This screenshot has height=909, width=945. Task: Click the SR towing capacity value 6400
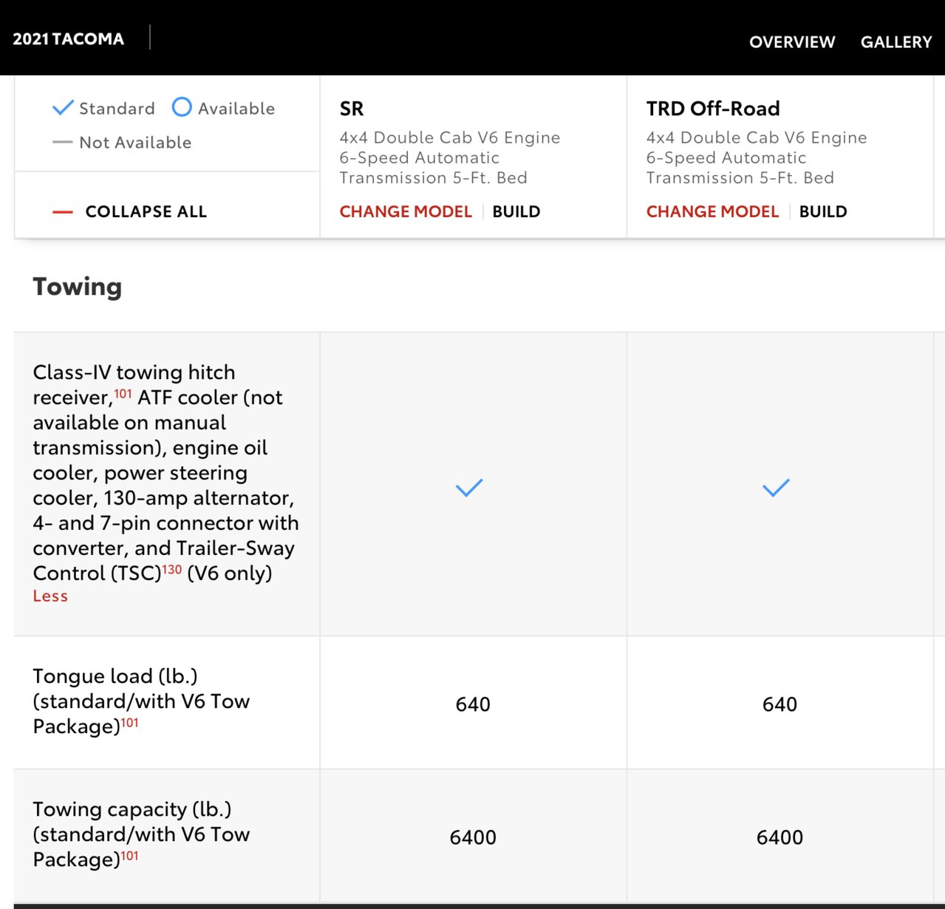(473, 837)
